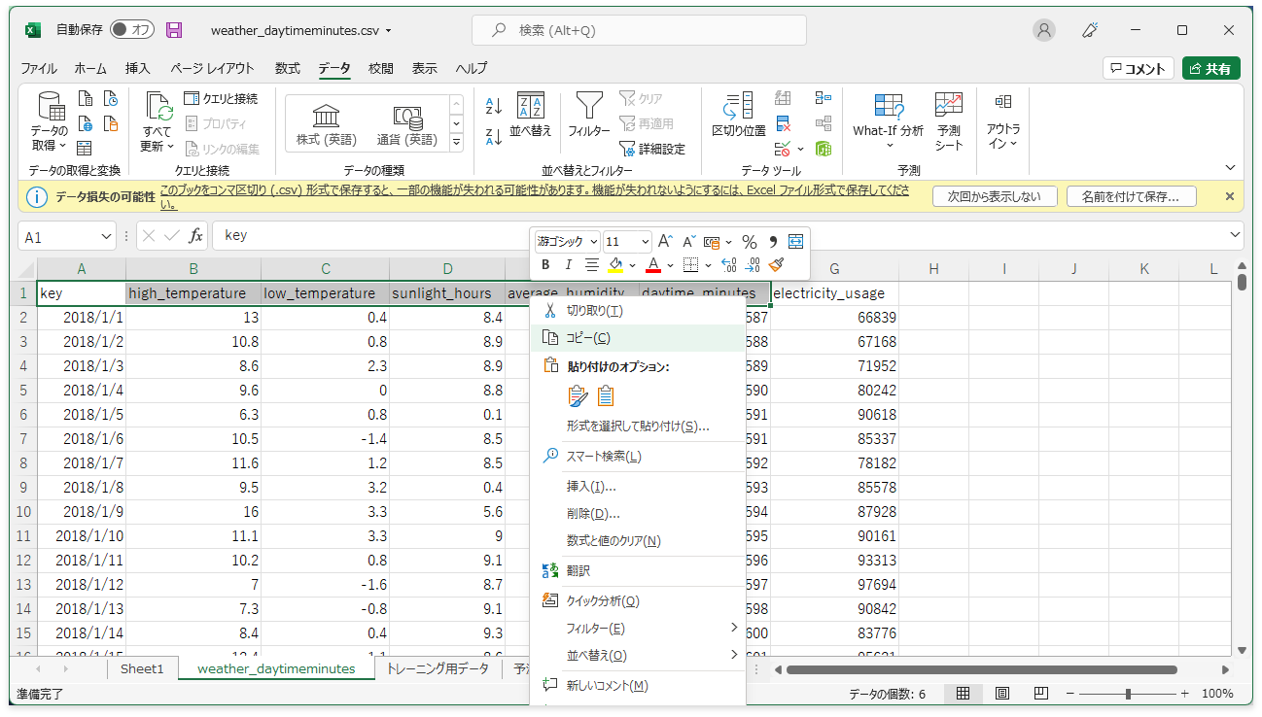Open 区切り位置 text to columns
Image resolution: width=1262 pixels, height=717 pixels.
739,116
